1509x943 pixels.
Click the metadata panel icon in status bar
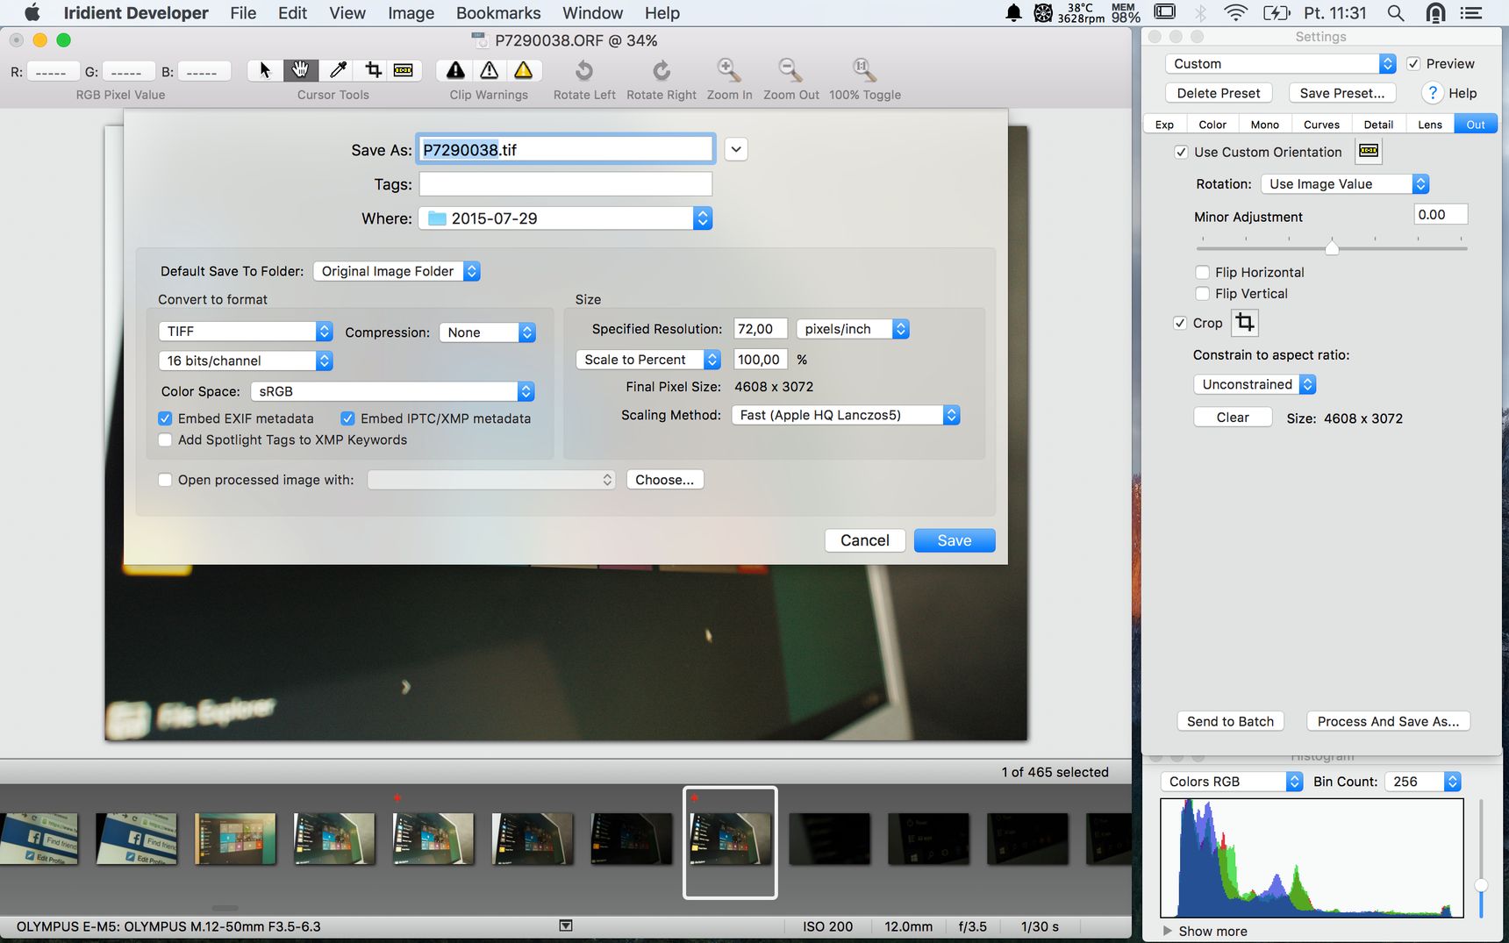point(566,925)
